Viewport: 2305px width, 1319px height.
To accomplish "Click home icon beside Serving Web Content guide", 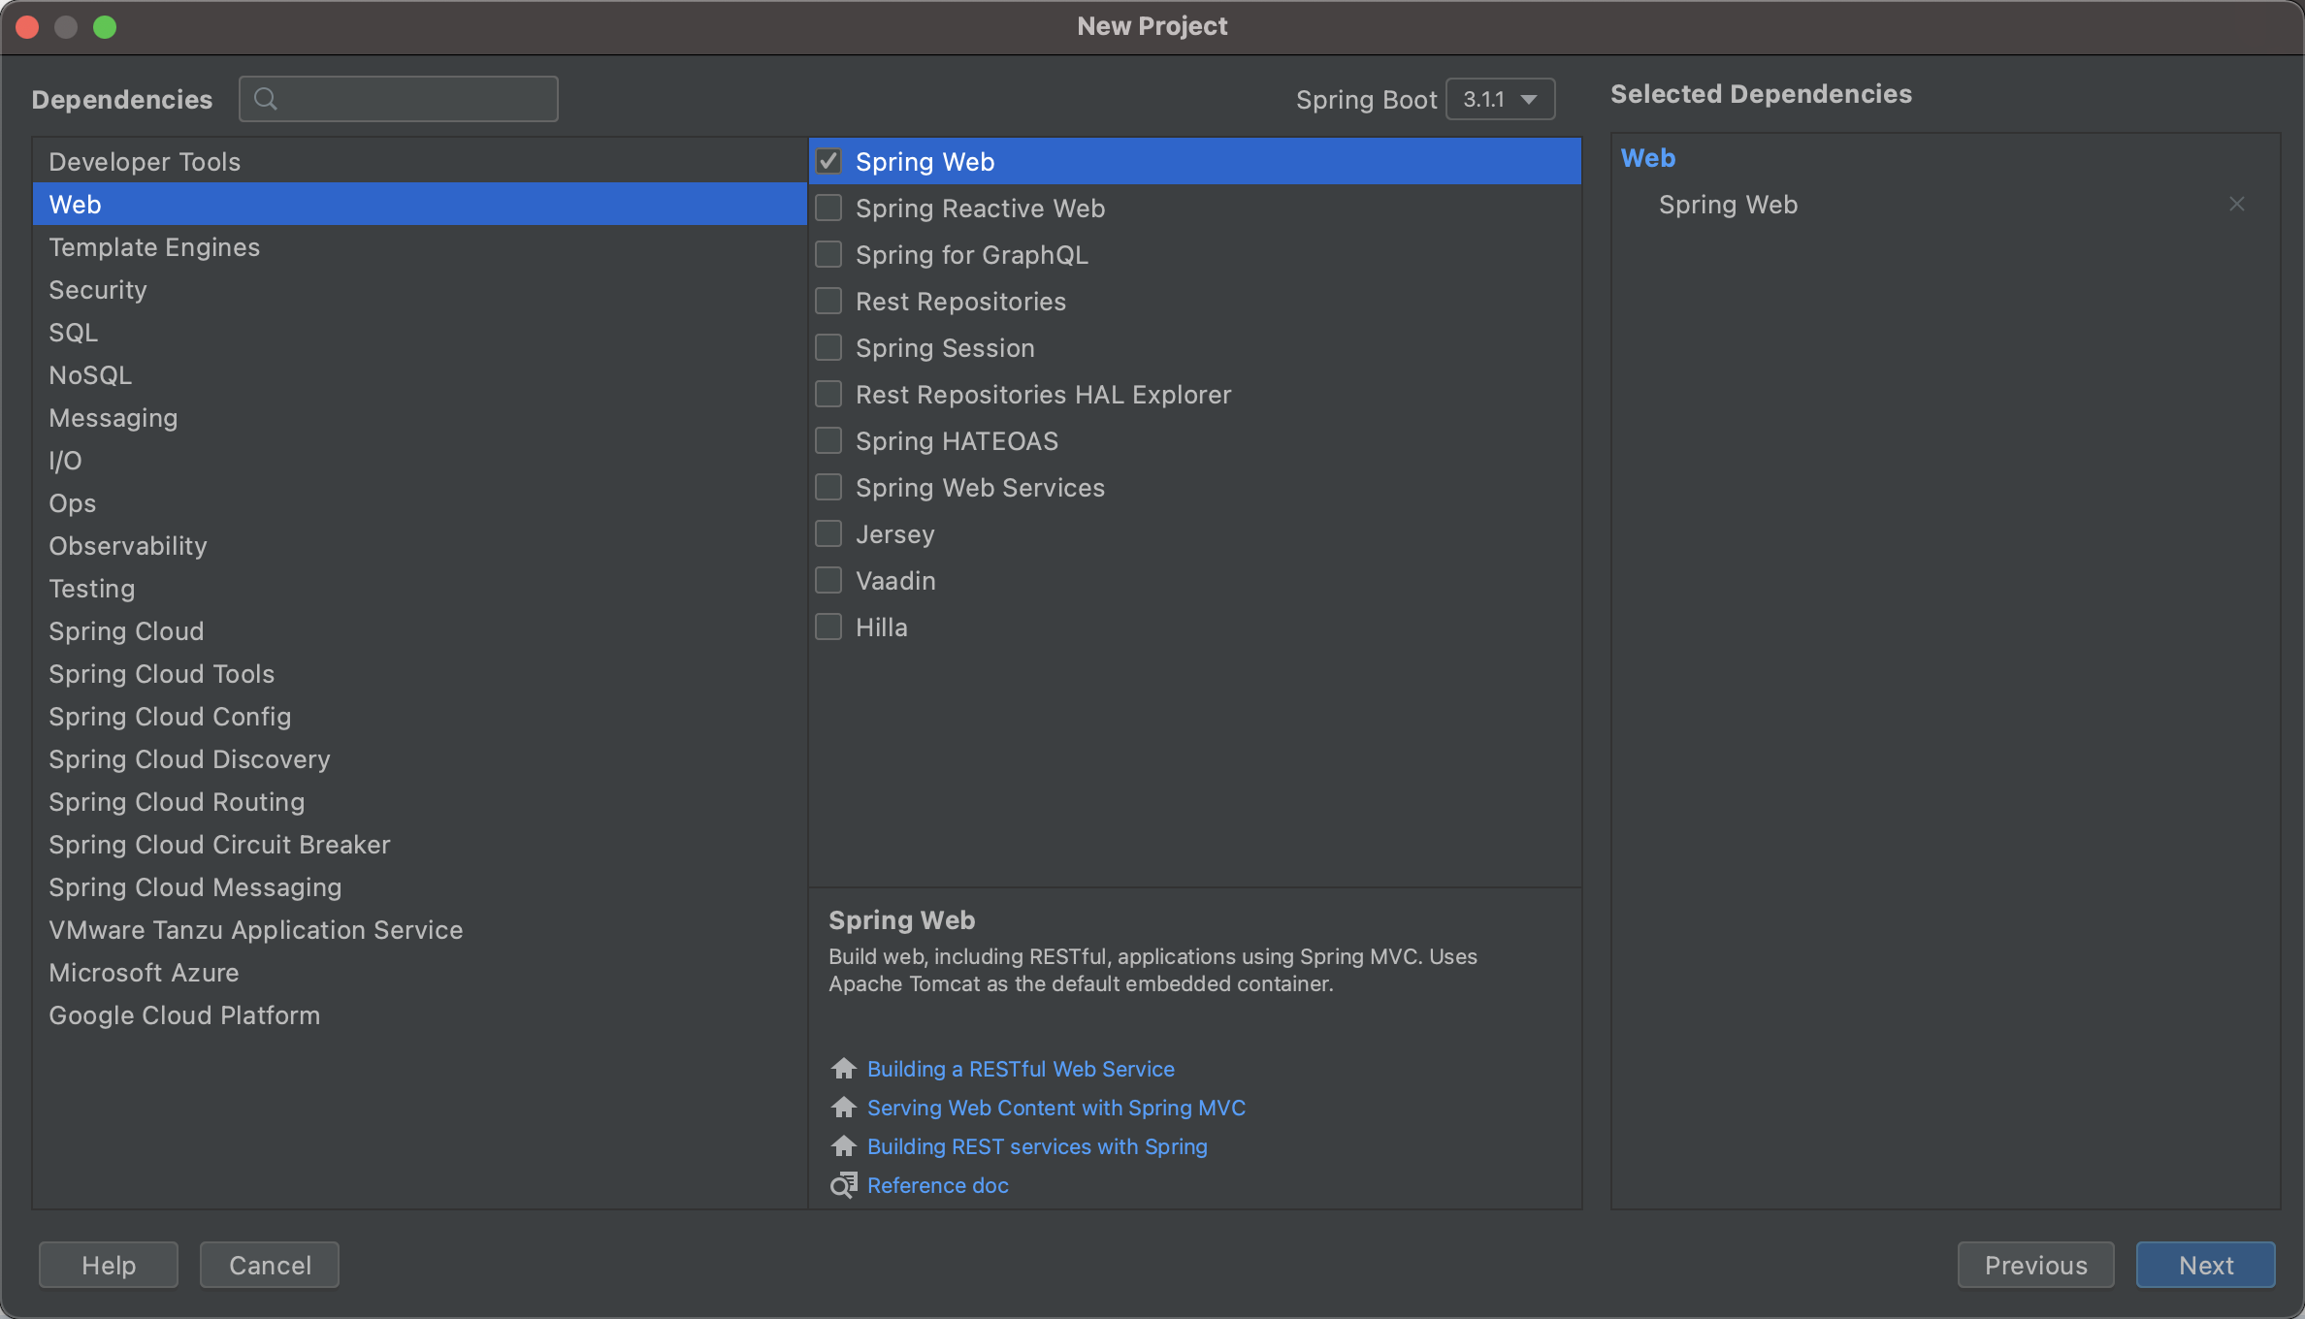I will click(x=843, y=1108).
